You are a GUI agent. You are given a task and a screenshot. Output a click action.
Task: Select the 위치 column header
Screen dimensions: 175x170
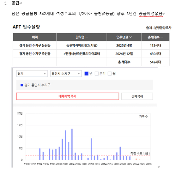(x=35, y=37)
